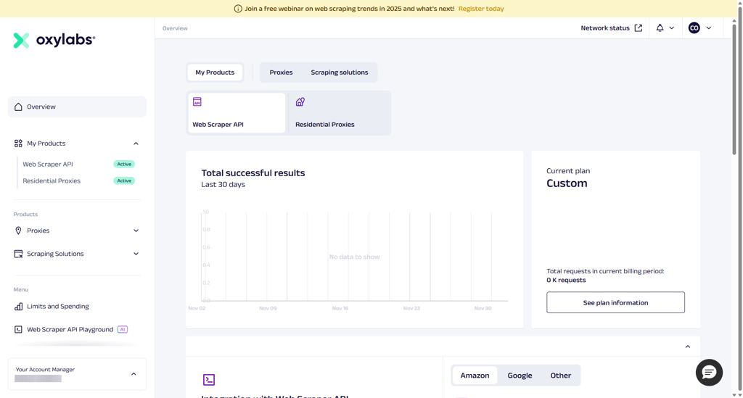Image resolution: width=743 pixels, height=398 pixels.
Task: Click the Active badge for Web Scraper API
Action: [x=124, y=165]
